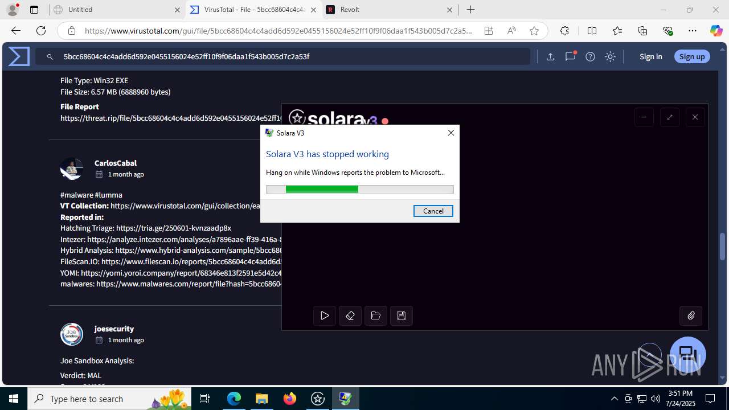The width and height of the screenshot is (729, 410).
Task: Open Task View on the taskbar
Action: [206, 399]
